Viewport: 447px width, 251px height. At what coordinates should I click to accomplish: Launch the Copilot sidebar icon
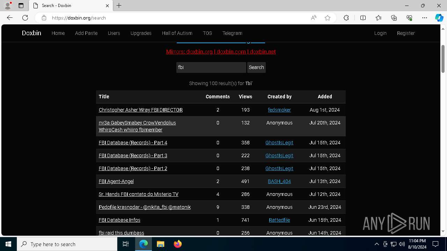pos(439,18)
